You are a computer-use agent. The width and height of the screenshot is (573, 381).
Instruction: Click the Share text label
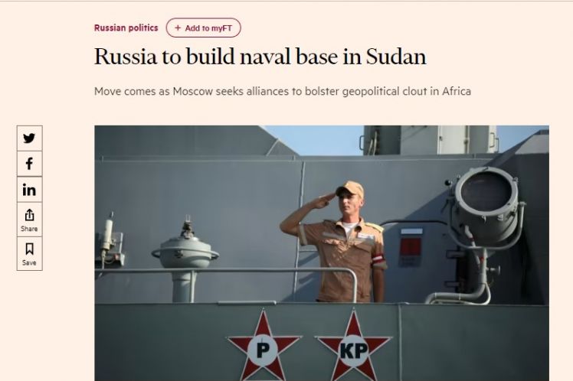click(29, 229)
